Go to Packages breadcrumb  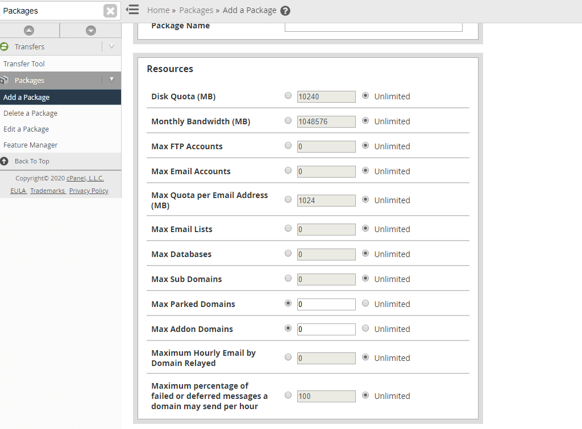pyautogui.click(x=196, y=10)
